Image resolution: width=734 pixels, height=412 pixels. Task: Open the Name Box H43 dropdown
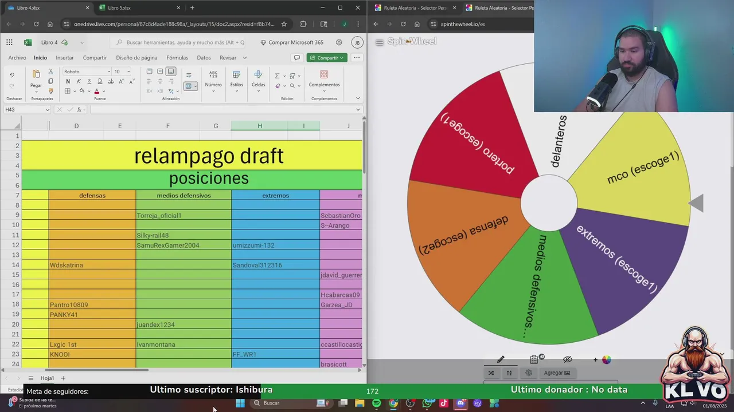click(47, 109)
